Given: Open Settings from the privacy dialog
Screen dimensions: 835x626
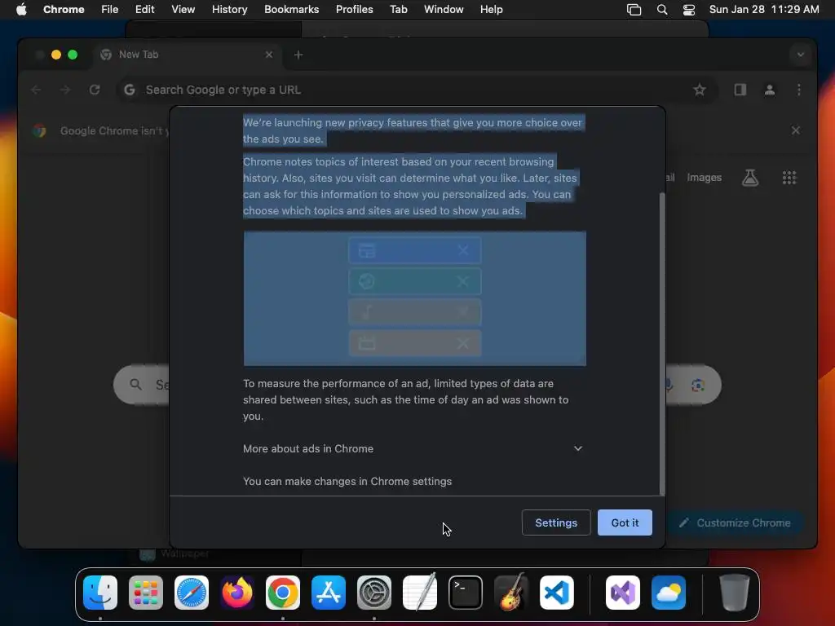Looking at the screenshot, I should coord(556,522).
